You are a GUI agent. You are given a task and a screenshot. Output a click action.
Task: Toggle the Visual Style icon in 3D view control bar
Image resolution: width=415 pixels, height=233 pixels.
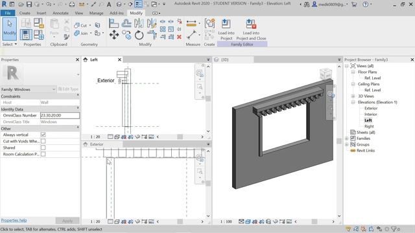tap(248, 221)
